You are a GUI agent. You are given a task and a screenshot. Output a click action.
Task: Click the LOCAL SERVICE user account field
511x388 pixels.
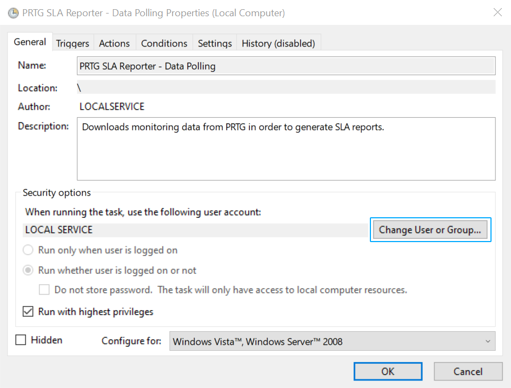pyautogui.click(x=196, y=230)
